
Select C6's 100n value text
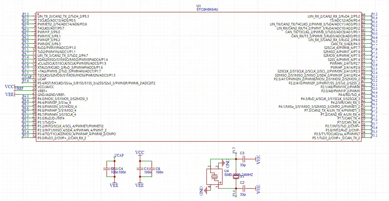tap(160, 172)
